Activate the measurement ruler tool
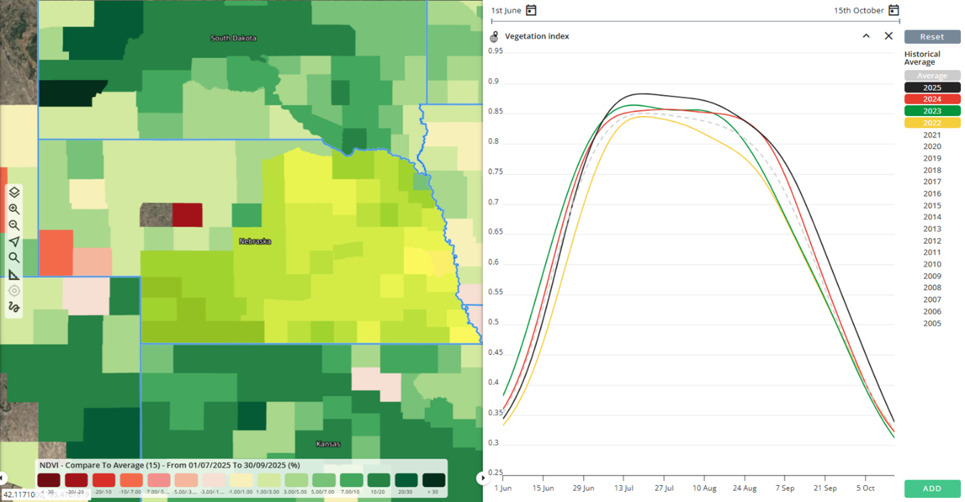The height and width of the screenshot is (502, 965). (x=13, y=274)
